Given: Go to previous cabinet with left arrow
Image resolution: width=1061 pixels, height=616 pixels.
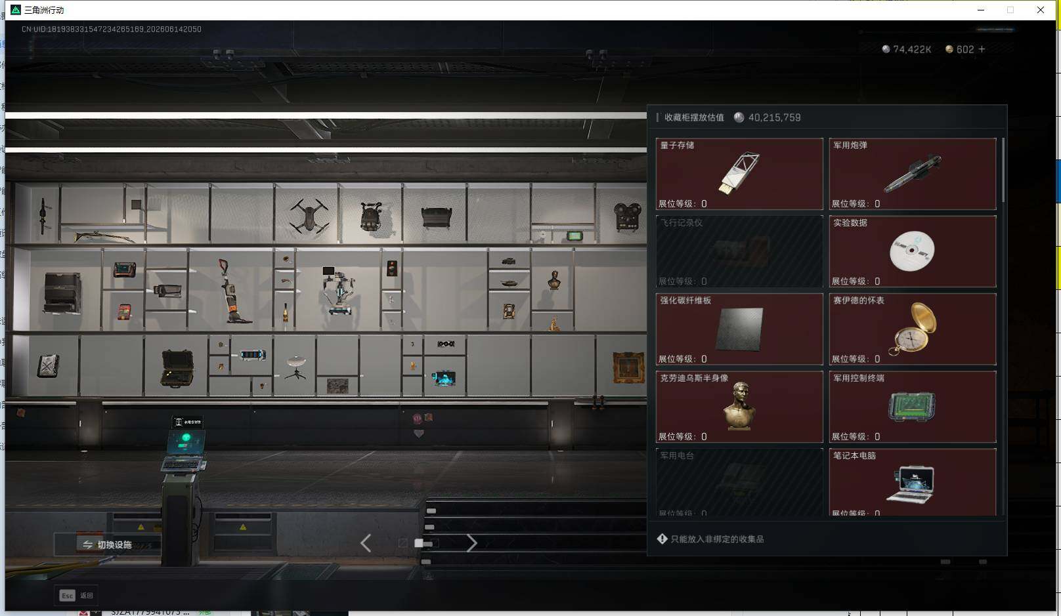Looking at the screenshot, I should click(x=366, y=543).
